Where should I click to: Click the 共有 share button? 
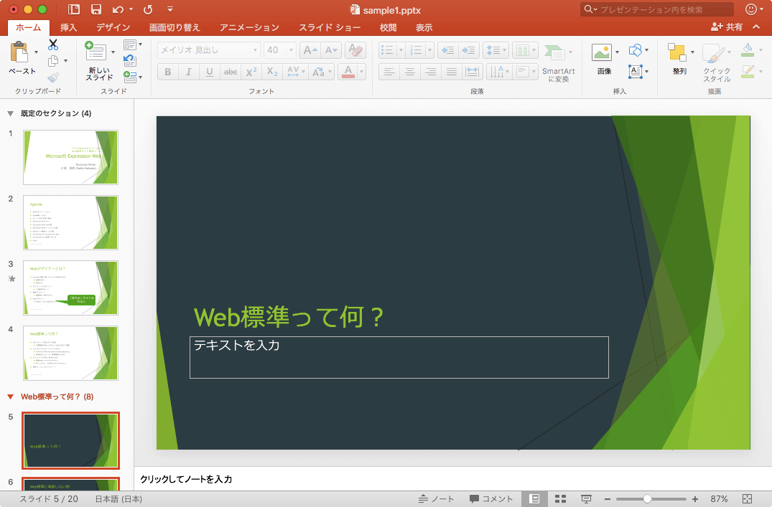click(x=727, y=27)
